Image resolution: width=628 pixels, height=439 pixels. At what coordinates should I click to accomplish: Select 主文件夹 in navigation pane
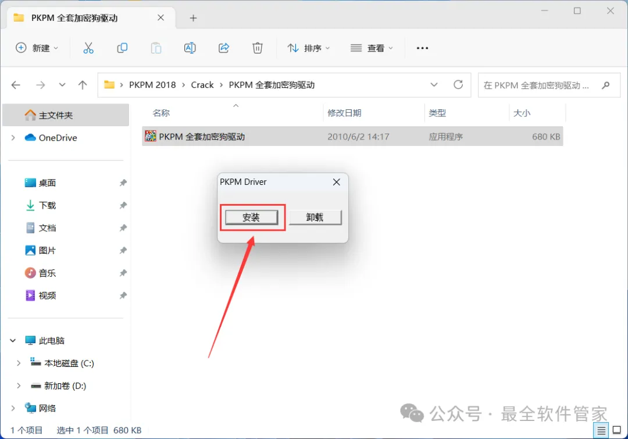pyautogui.click(x=66, y=115)
